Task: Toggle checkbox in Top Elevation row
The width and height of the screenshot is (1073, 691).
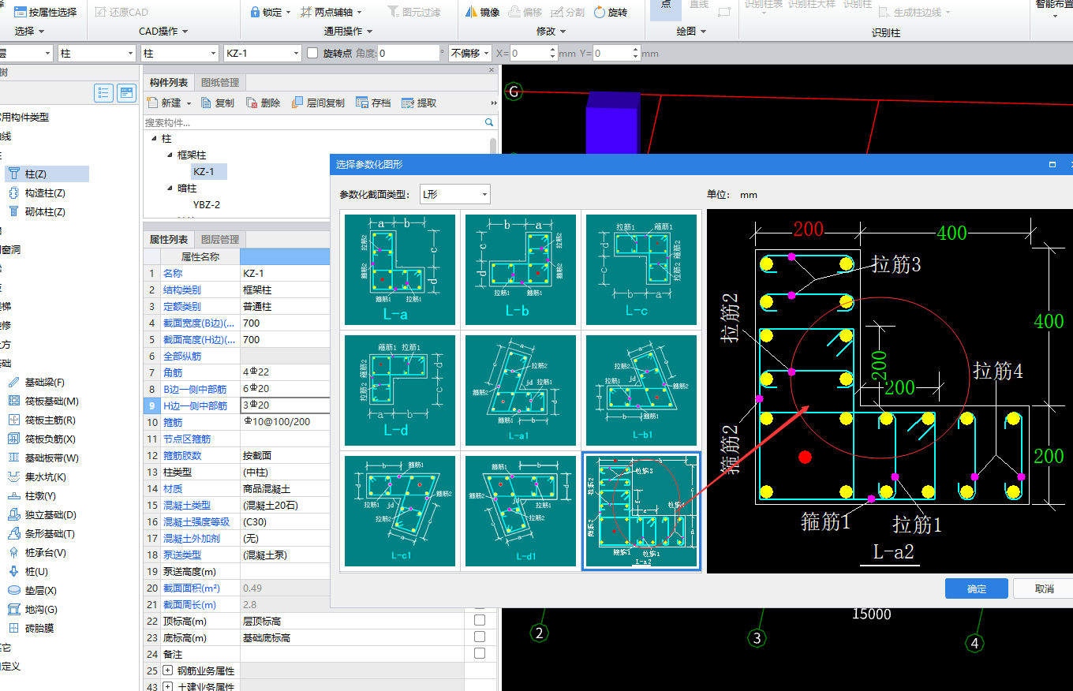Action: pos(480,621)
